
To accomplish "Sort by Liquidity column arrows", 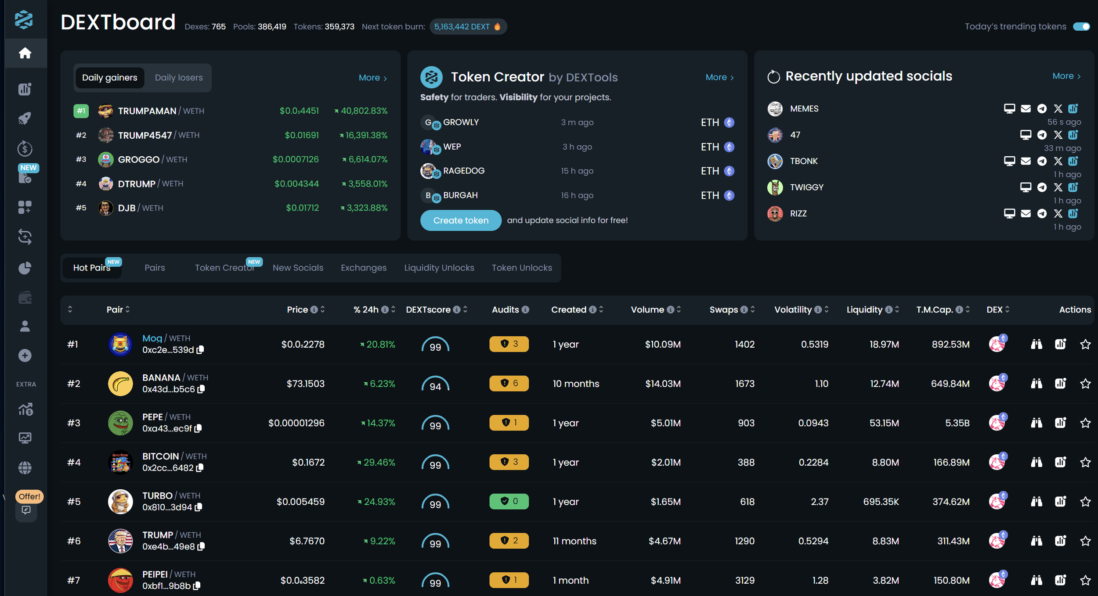I will [x=897, y=309].
